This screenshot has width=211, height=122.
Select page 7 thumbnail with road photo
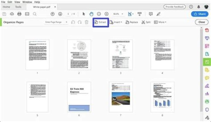pyautogui.click(x=121, y=97)
